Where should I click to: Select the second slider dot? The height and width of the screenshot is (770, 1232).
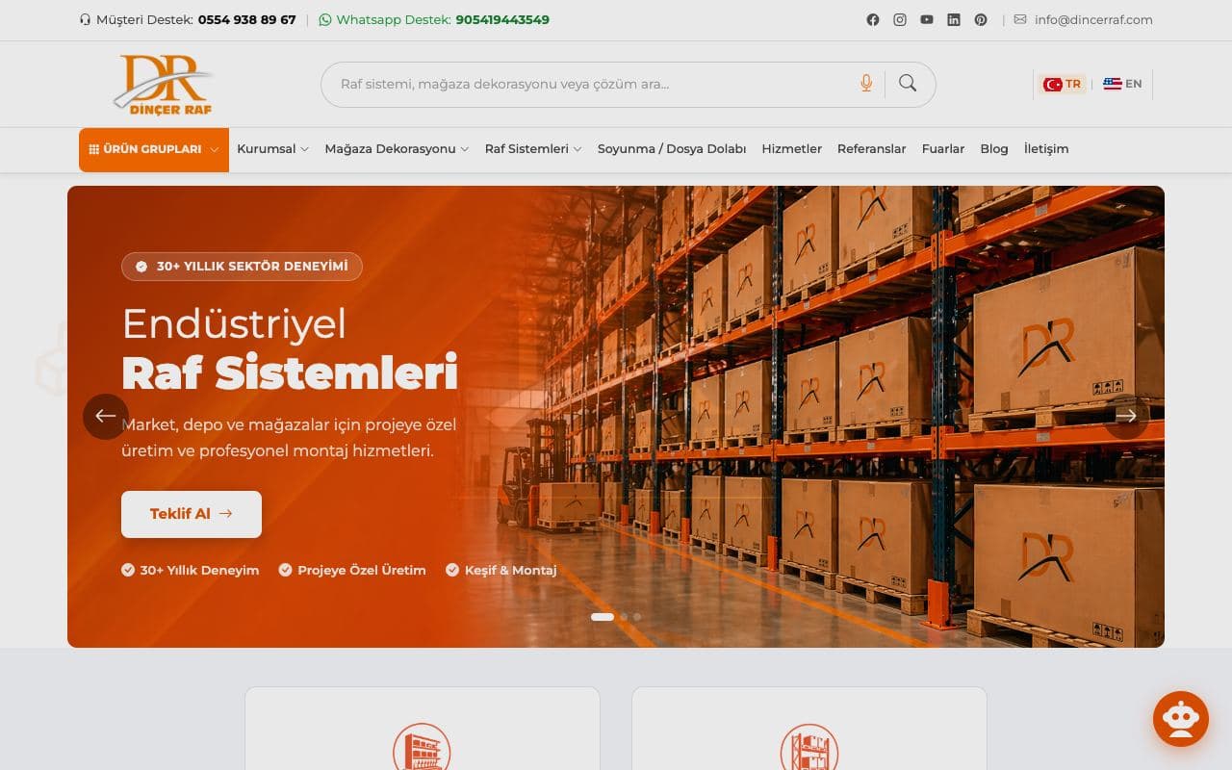point(624,617)
